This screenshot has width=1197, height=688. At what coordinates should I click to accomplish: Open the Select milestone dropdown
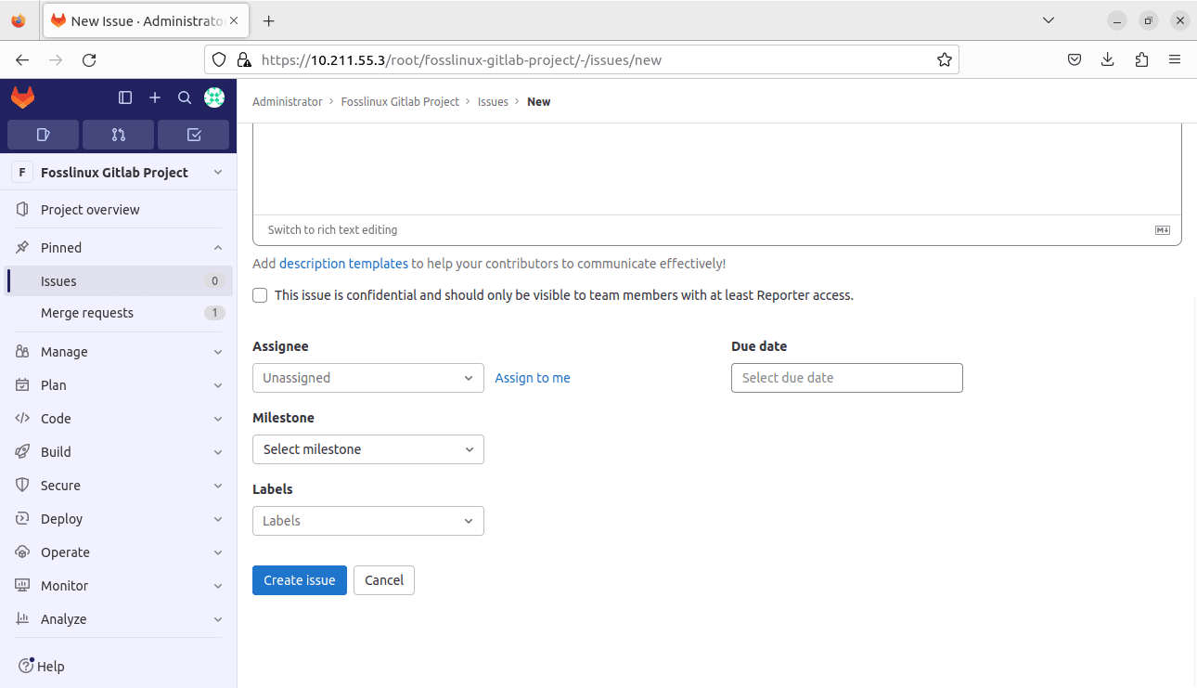point(368,449)
